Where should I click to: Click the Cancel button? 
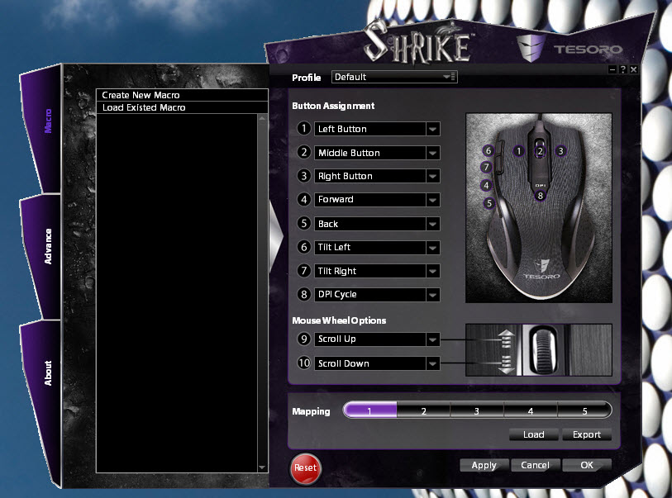pos(536,466)
